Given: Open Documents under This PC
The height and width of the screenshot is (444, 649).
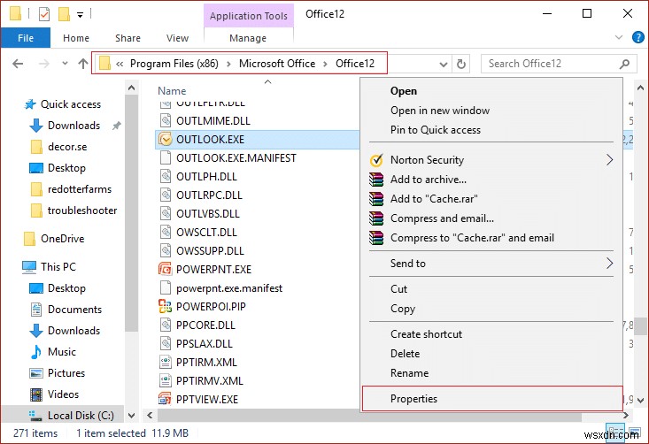Looking at the screenshot, I should pyautogui.click(x=74, y=310).
